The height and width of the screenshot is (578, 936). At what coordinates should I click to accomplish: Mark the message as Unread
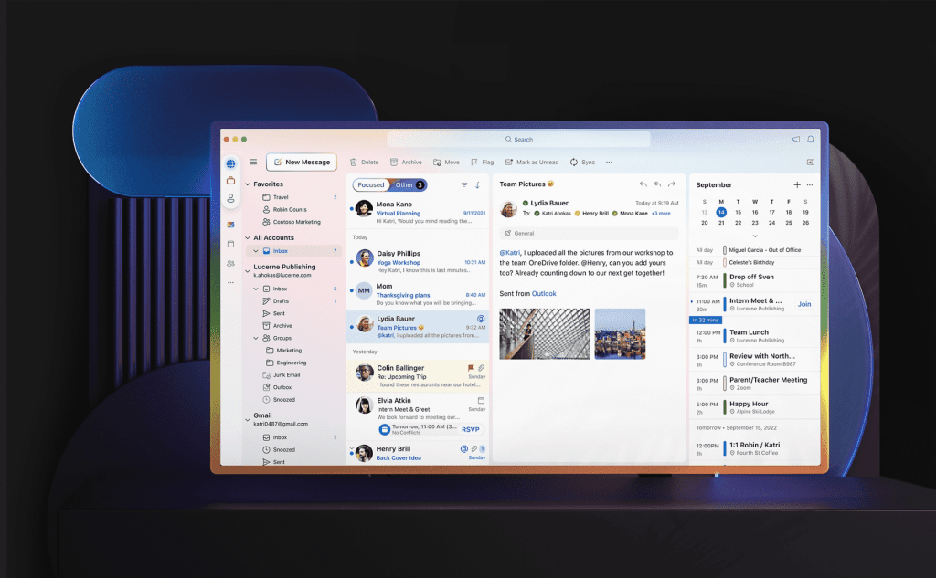pyautogui.click(x=532, y=163)
